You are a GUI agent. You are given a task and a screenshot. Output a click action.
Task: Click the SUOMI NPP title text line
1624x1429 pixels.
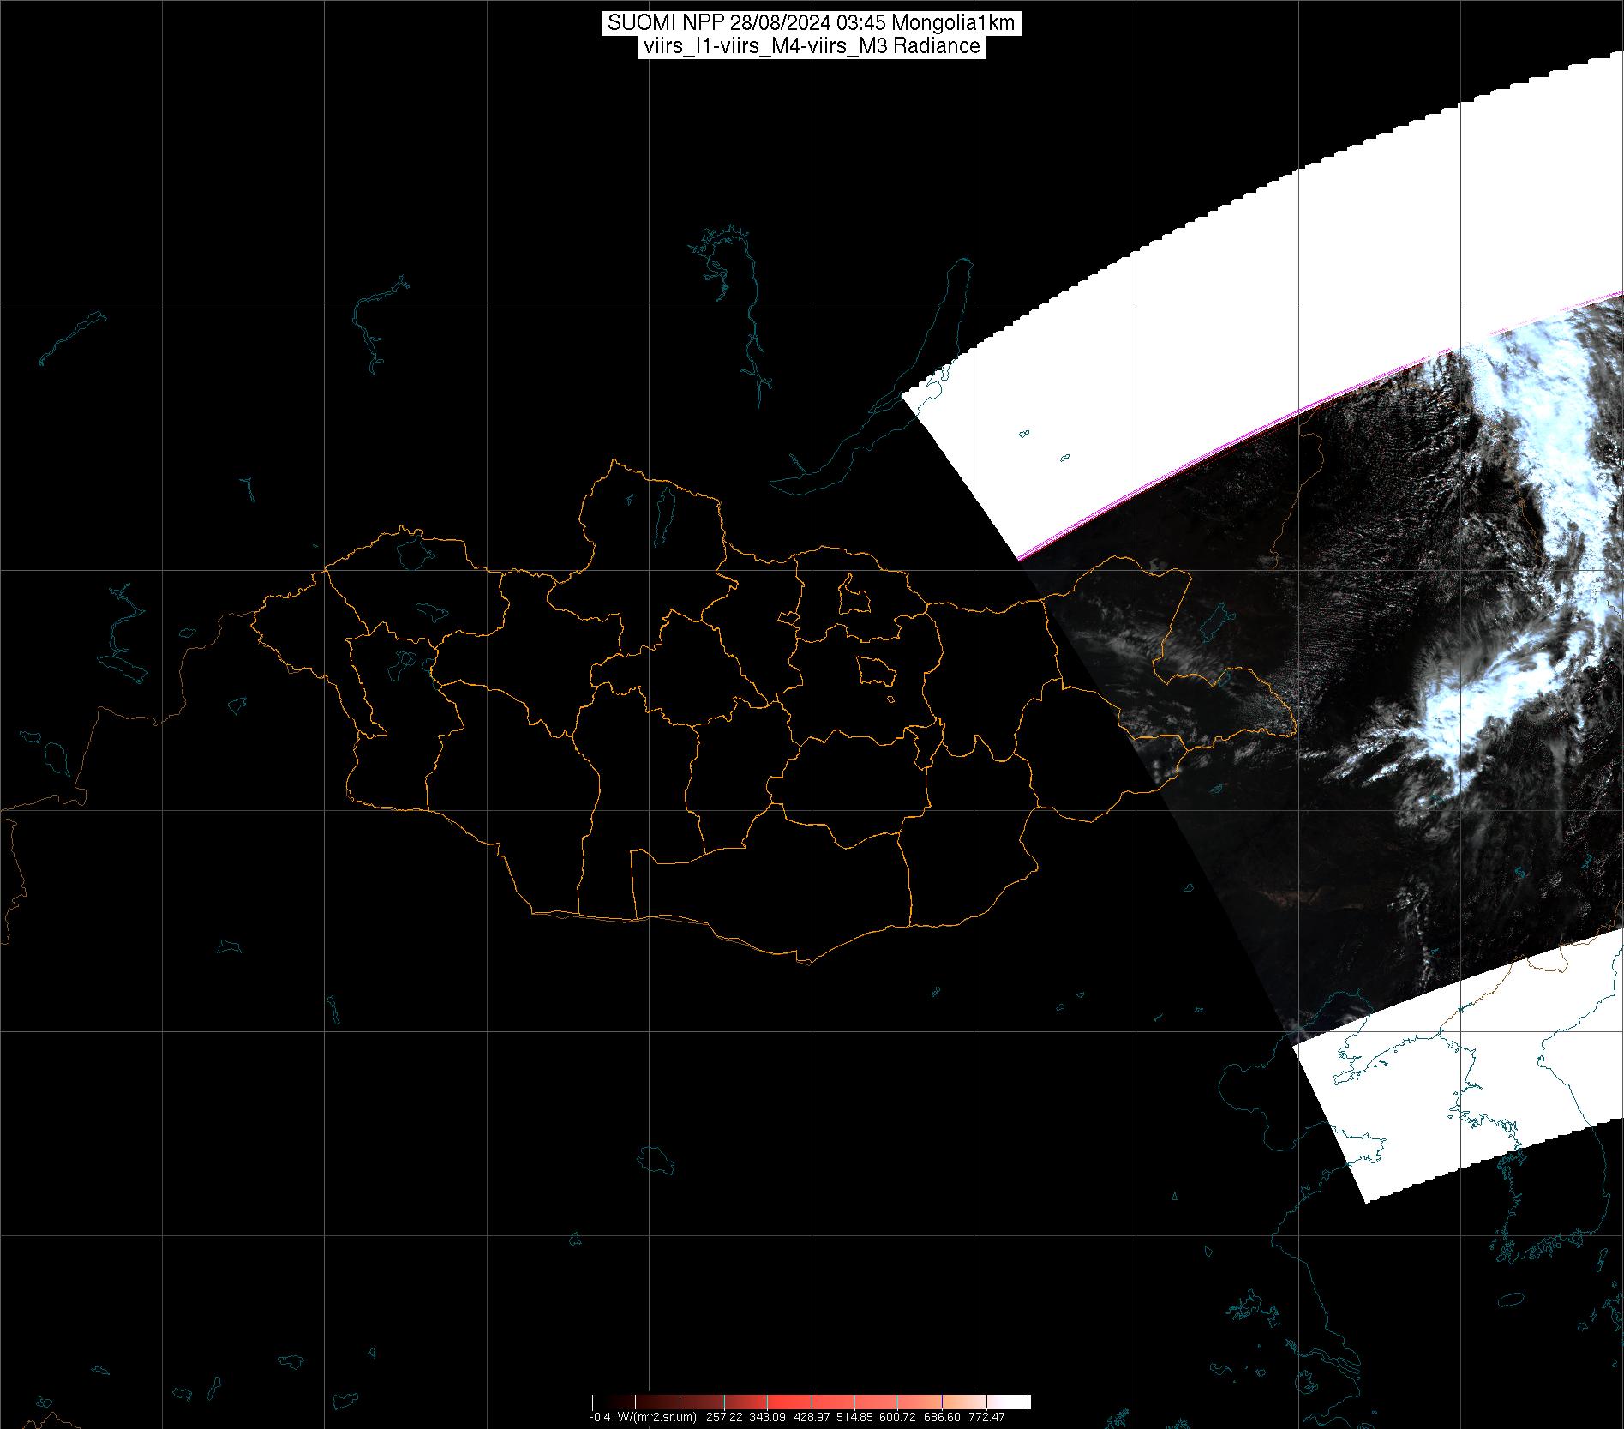point(811,23)
